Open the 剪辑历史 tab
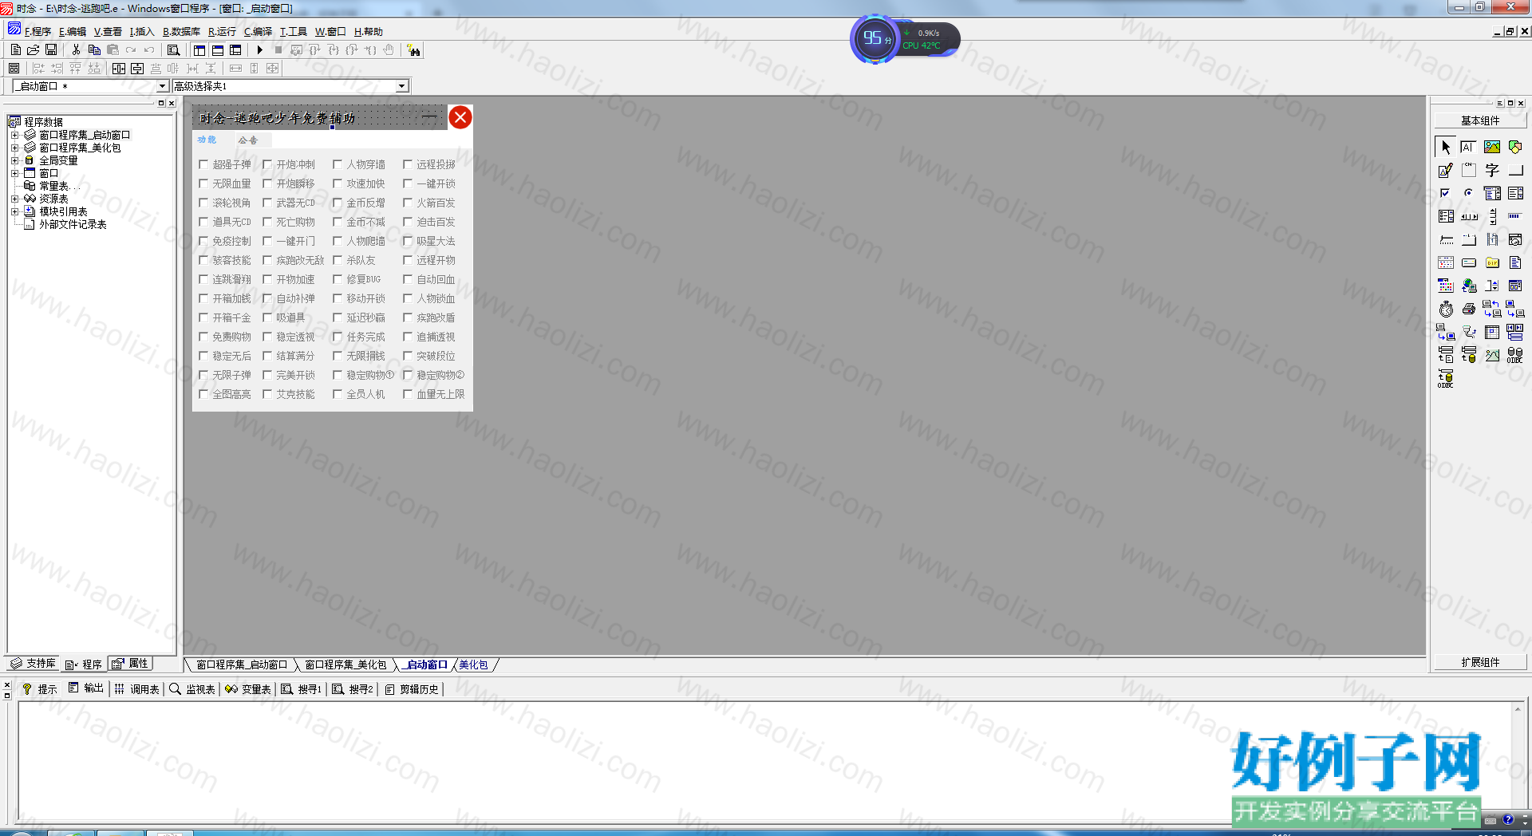 pyautogui.click(x=412, y=689)
